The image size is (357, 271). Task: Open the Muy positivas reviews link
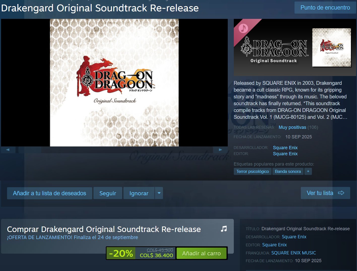tap(292, 127)
